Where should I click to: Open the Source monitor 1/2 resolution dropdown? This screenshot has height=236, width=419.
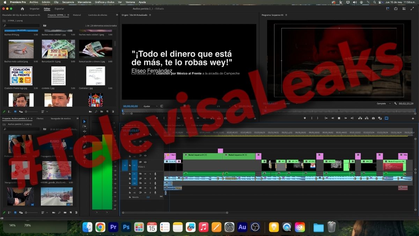[x=223, y=106]
